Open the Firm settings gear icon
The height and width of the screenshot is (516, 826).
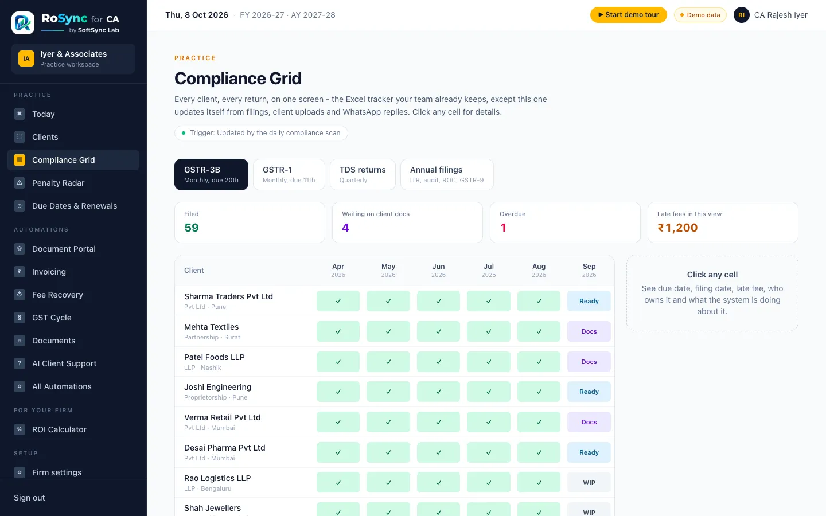(x=20, y=472)
